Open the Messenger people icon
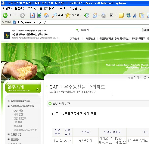This screenshot has width=149, height=144. pyautogui.click(x=128, y=15)
